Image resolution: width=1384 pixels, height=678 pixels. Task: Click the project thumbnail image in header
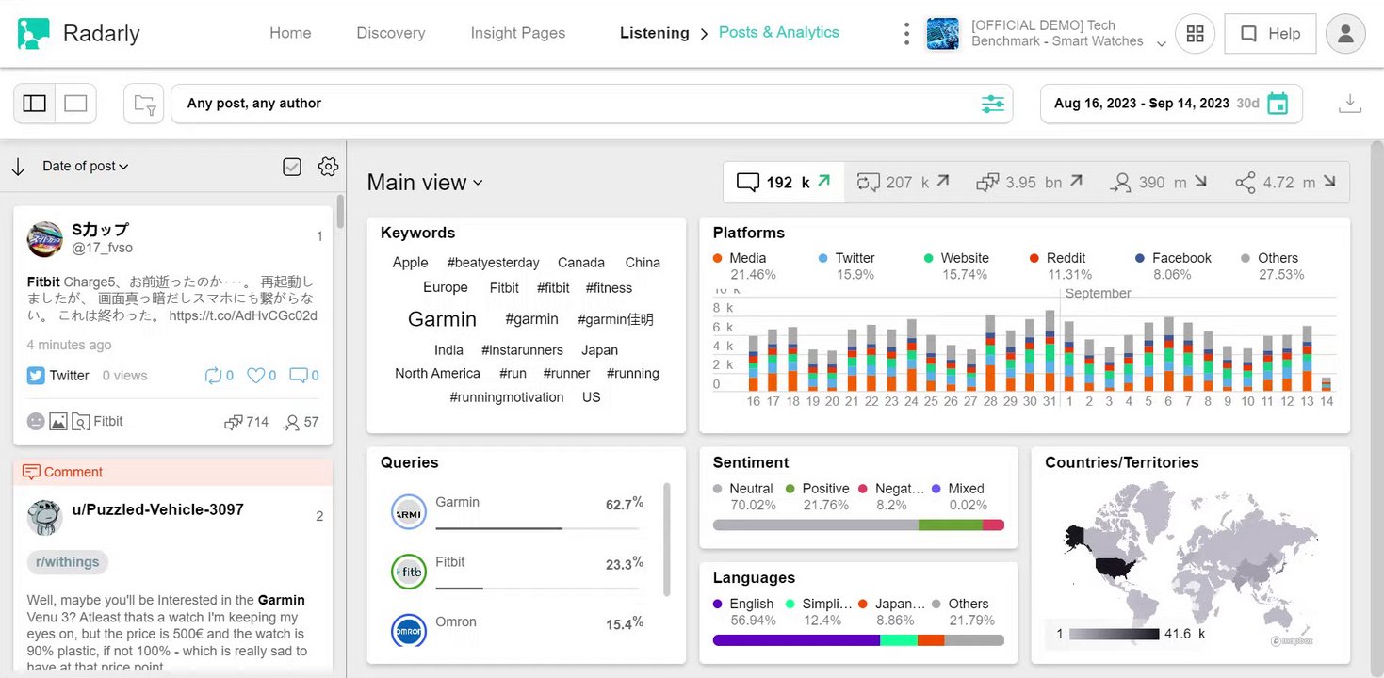943,34
